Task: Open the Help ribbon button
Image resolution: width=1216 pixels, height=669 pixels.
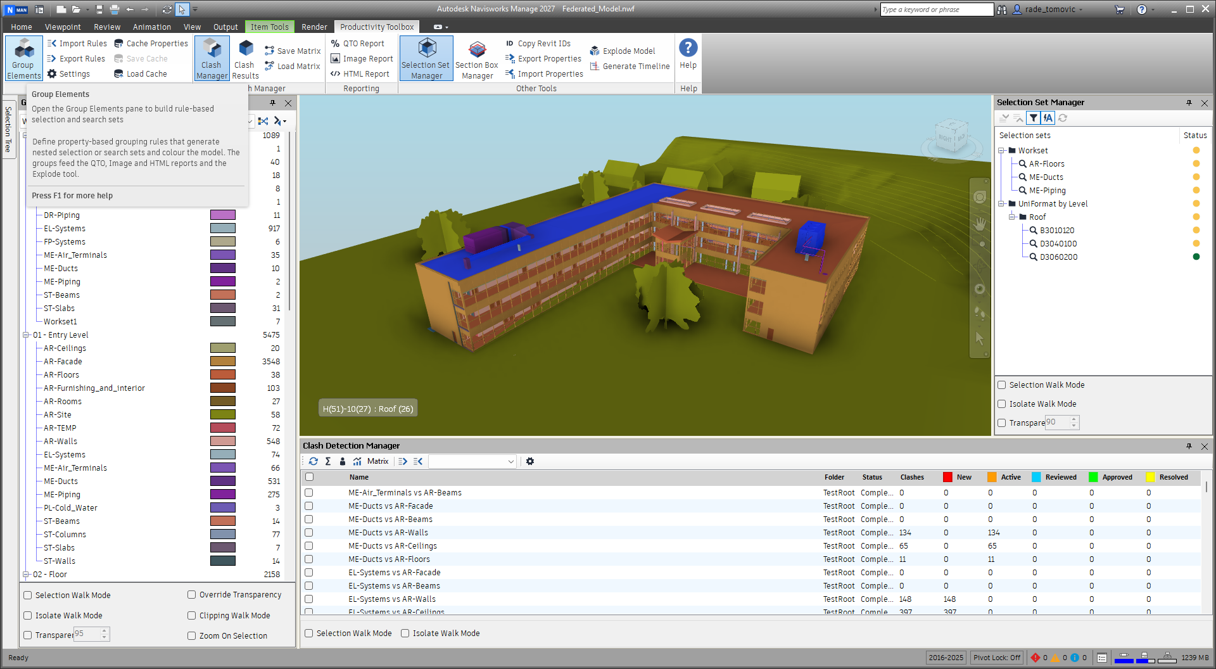Action: pos(688,54)
